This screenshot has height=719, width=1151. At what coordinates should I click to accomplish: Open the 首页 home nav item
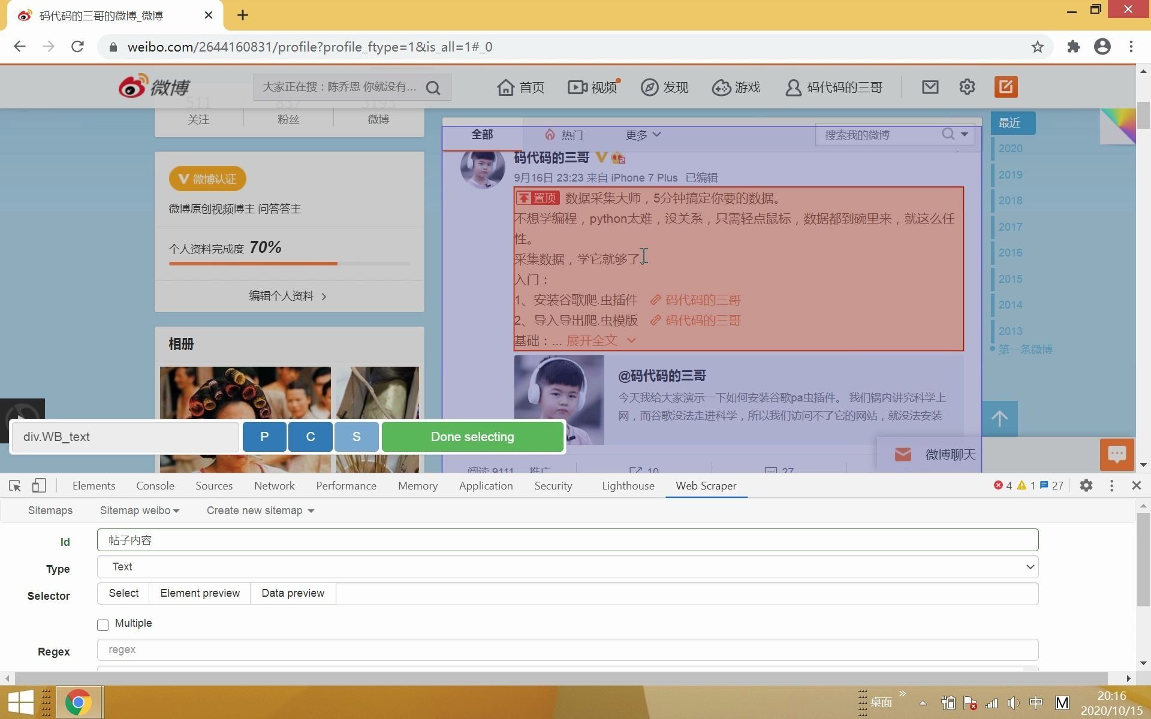(x=520, y=87)
